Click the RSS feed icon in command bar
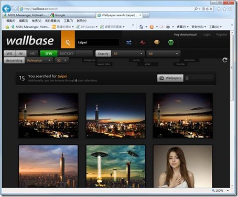Viewport: 238px width, 197px height. 152,27
